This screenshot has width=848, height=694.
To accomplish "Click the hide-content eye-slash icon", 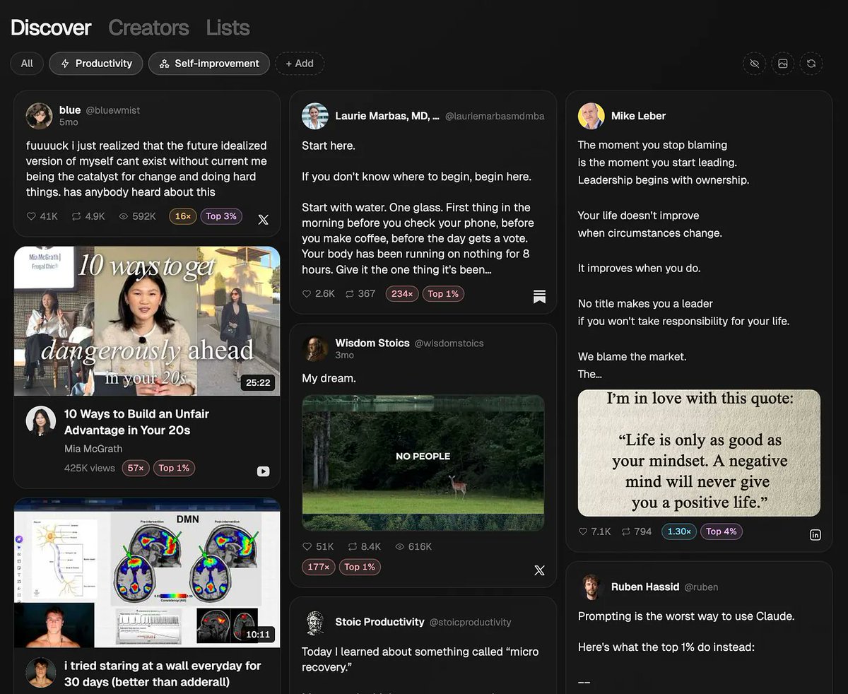I will (754, 64).
